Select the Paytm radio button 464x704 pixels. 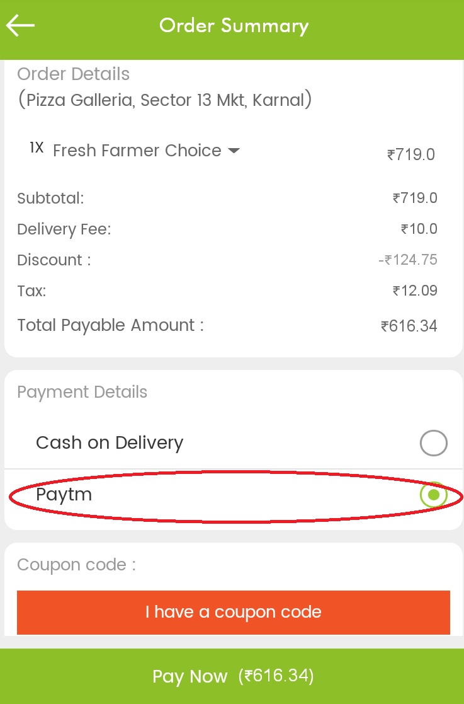click(433, 495)
